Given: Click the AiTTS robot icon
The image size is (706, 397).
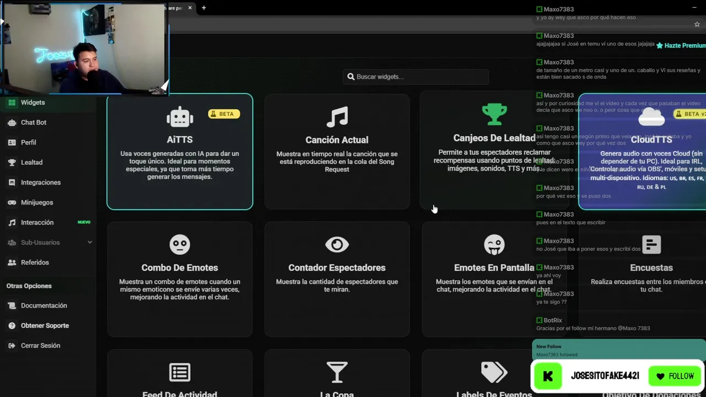Looking at the screenshot, I should pyautogui.click(x=180, y=117).
